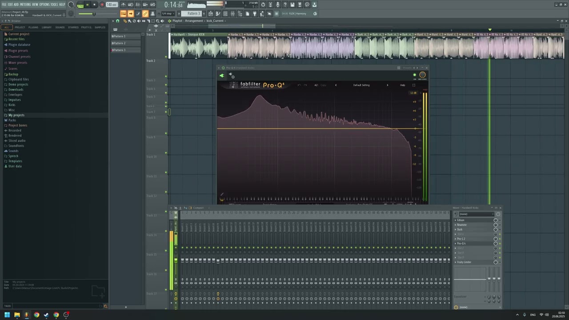This screenshot has width=569, height=320.
Task: Open the User data folder
Action: [x=15, y=166]
